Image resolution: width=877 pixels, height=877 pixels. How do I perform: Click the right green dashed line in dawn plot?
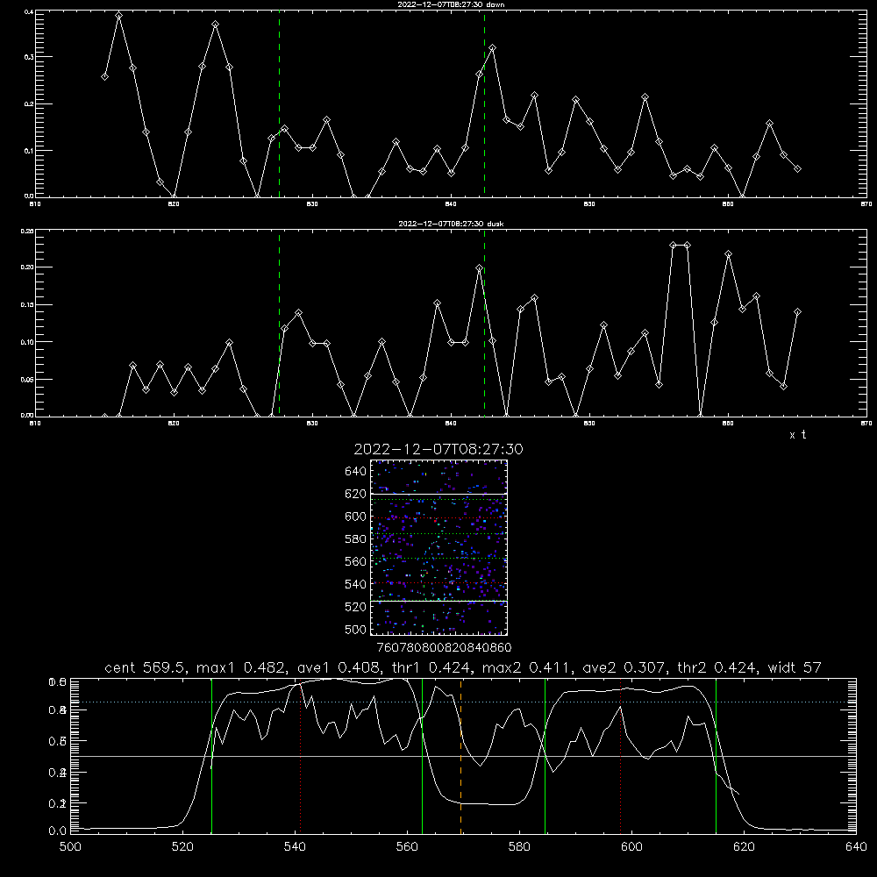click(x=484, y=104)
